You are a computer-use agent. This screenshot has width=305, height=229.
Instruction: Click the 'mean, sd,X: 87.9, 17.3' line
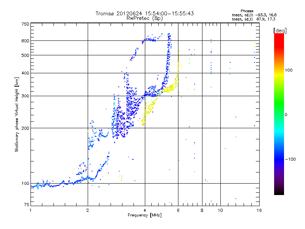[x=254, y=19]
